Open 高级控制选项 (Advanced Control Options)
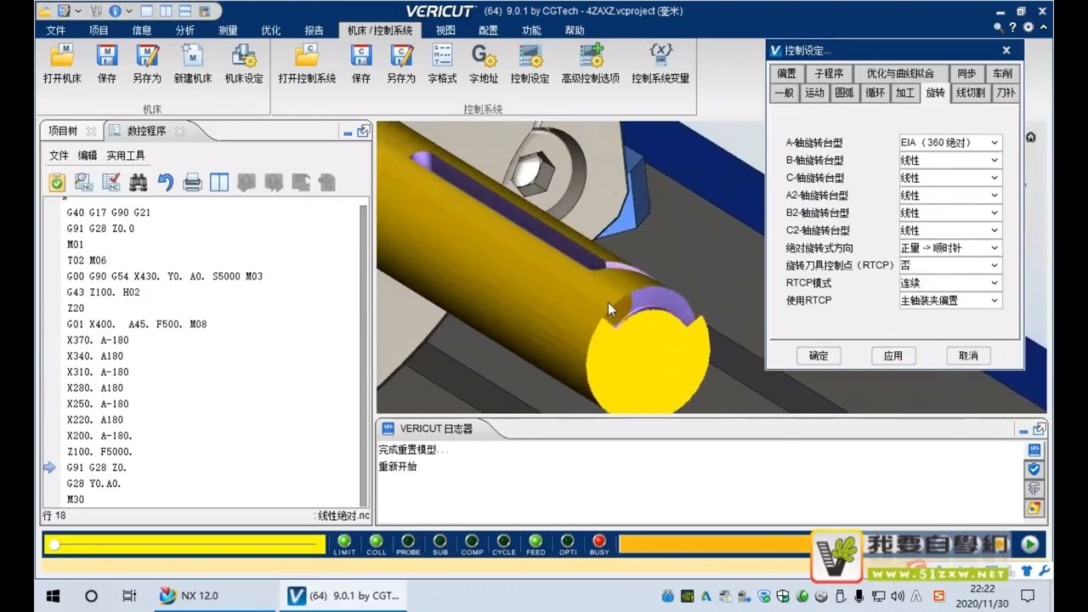 (x=591, y=64)
